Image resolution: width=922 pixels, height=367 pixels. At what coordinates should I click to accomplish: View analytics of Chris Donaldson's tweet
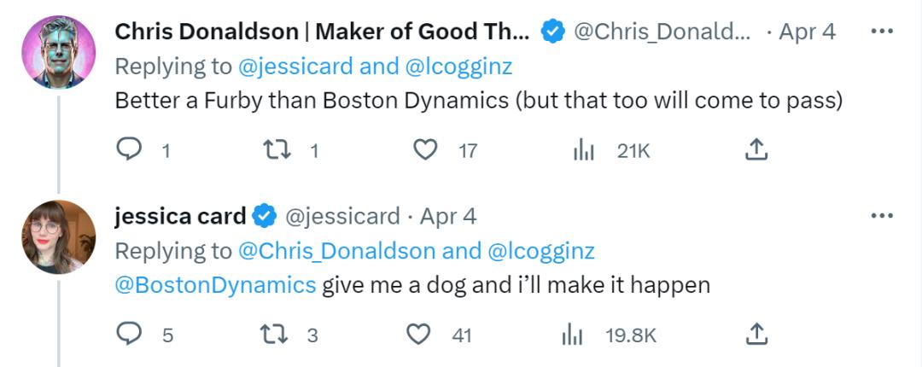click(584, 150)
